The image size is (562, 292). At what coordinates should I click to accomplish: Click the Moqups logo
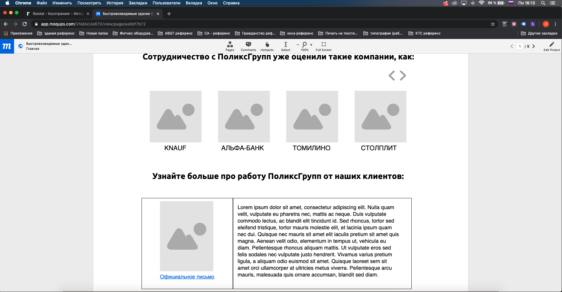pos(7,46)
